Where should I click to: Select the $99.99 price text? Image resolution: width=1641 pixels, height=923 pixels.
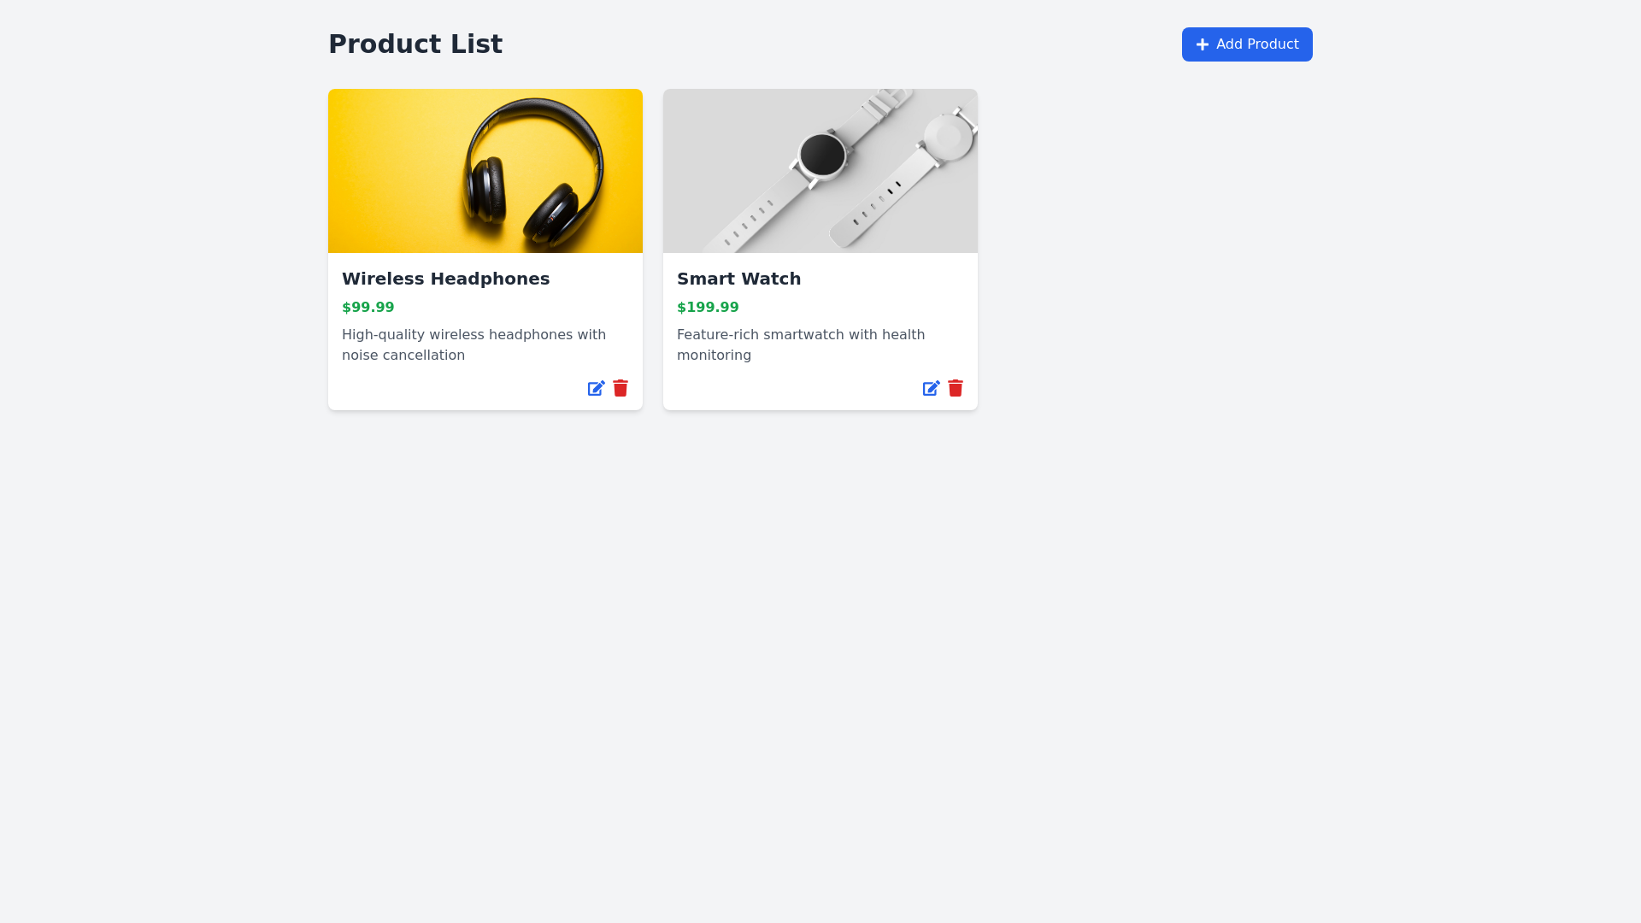click(x=368, y=307)
